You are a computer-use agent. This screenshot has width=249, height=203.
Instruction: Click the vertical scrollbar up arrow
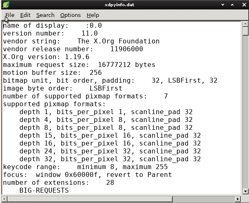(245, 24)
